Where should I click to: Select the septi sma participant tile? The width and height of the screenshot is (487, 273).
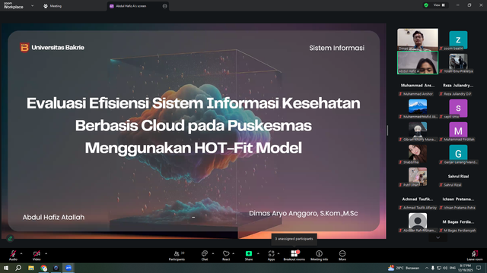point(458,108)
